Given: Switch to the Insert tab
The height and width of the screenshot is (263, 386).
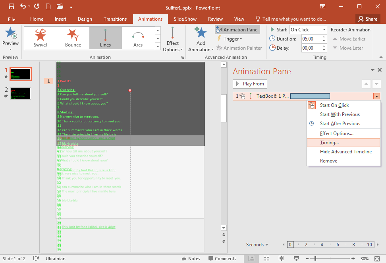Looking at the screenshot, I should [60, 19].
